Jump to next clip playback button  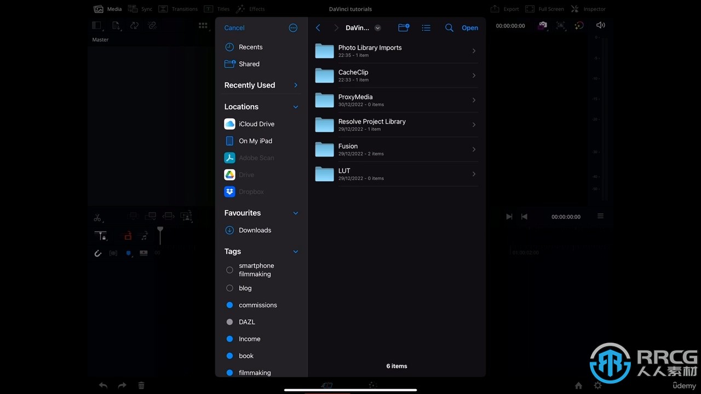point(509,217)
